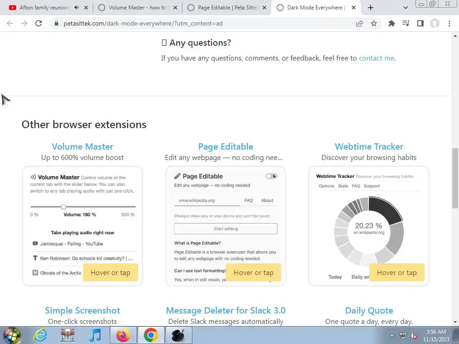Click Hover or tap on Webtime Tracker card
This screenshot has height=344, width=459.
pos(397,272)
